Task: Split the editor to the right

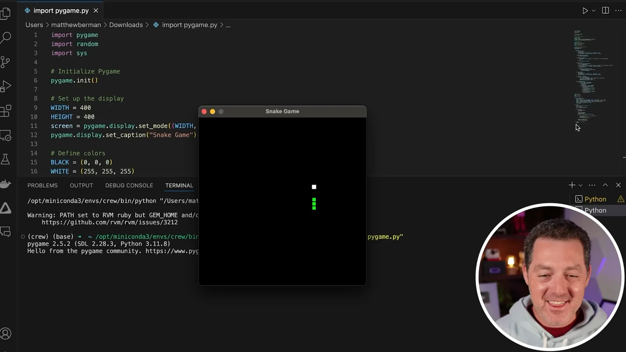Action: coord(605,11)
